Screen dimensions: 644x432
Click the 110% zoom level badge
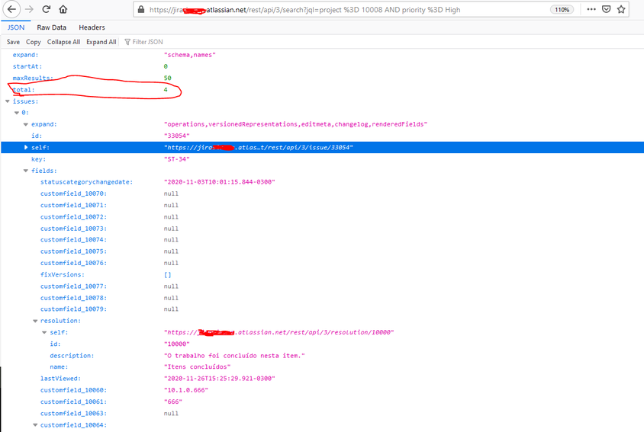click(562, 9)
